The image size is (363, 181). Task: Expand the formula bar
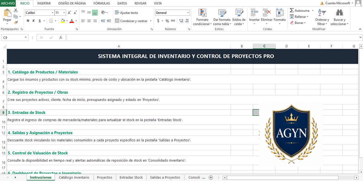click(x=360, y=37)
